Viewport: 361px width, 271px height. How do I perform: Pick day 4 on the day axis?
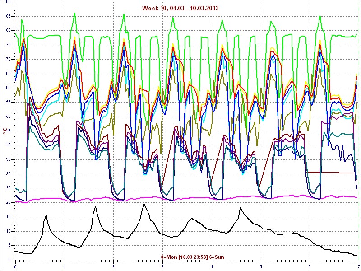pos(212,267)
